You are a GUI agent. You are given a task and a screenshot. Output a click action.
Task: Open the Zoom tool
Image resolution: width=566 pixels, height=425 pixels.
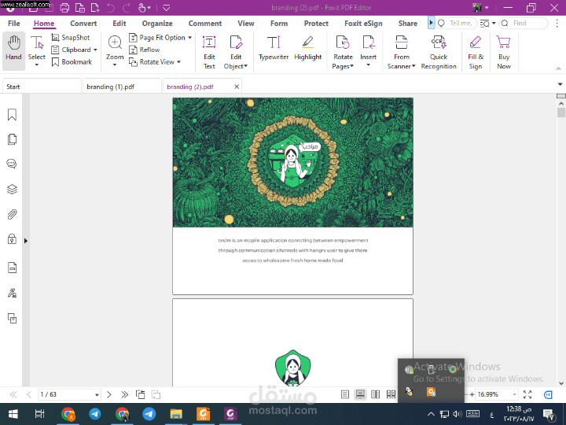(115, 50)
